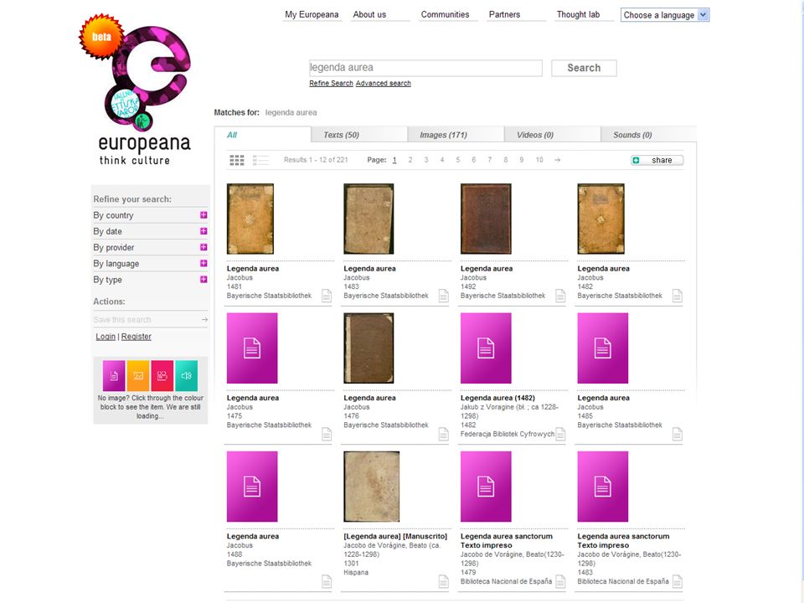Click the red video color block

click(162, 375)
